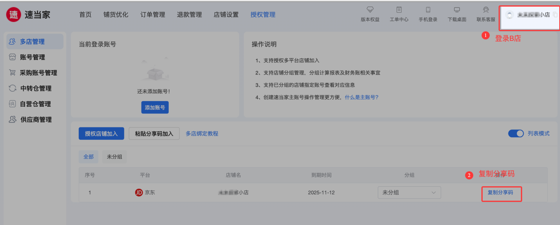This screenshot has height=225, width=560.
Task: Click the 添加账号 button
Action: tap(155, 107)
